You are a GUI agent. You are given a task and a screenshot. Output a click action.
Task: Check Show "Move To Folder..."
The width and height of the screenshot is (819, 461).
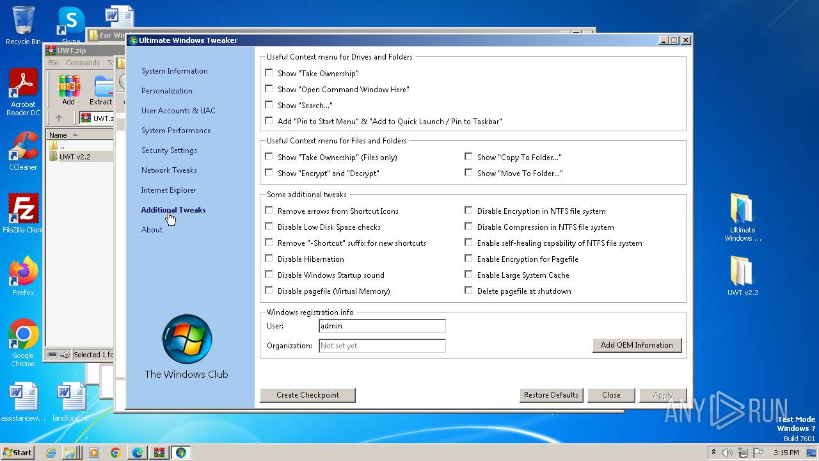point(468,173)
